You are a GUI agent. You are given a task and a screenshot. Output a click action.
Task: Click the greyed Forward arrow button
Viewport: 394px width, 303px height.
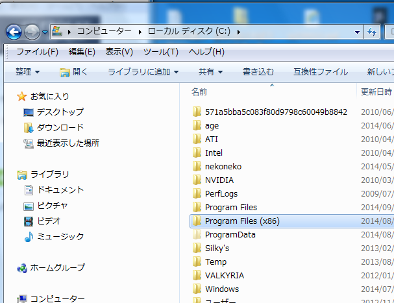click(x=32, y=32)
